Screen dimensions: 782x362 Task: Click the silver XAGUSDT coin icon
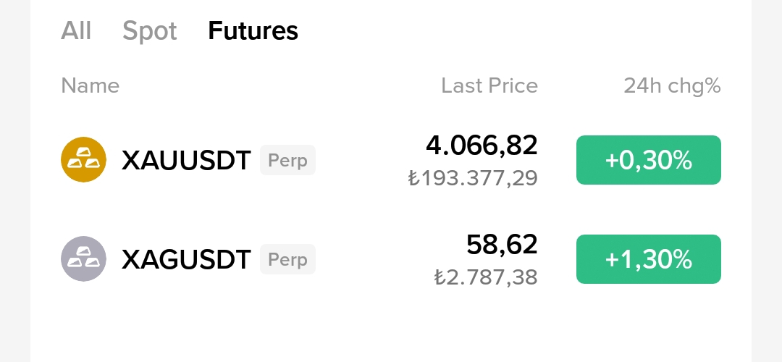(x=83, y=258)
